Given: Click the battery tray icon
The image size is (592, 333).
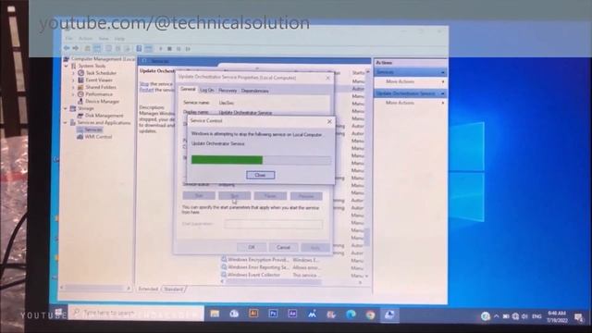Looking at the screenshot, I should 506,316.
